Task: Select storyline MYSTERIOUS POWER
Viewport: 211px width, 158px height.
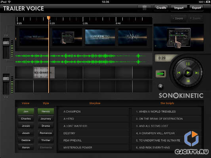Action: pos(95,147)
